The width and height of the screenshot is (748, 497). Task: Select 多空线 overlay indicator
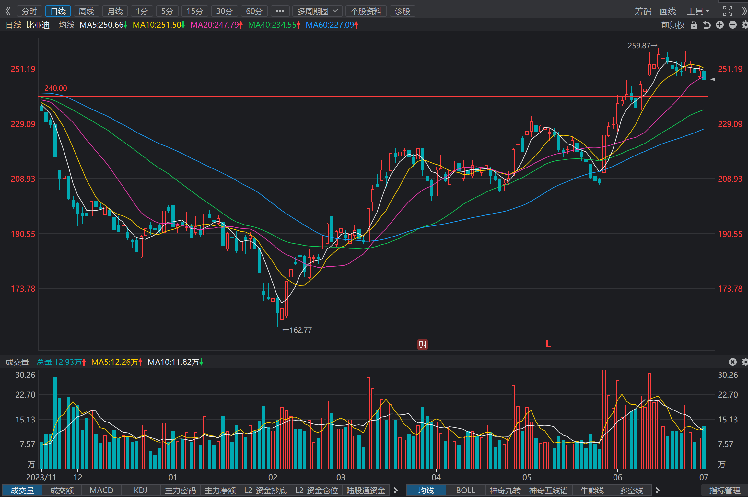[632, 490]
